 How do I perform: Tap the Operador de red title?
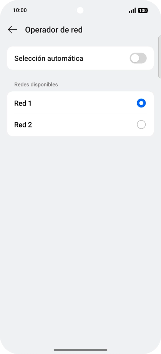click(x=54, y=30)
